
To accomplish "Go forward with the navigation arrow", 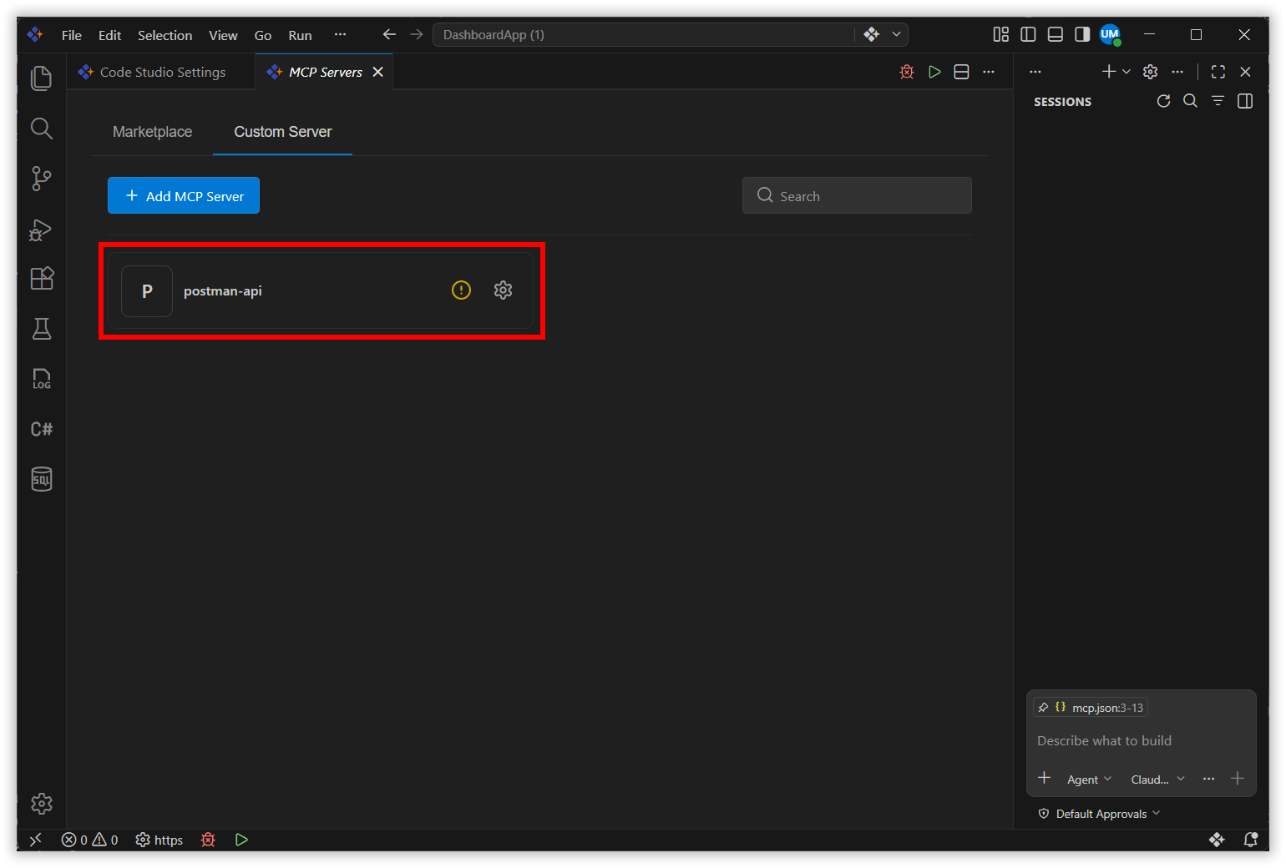I will [x=417, y=34].
